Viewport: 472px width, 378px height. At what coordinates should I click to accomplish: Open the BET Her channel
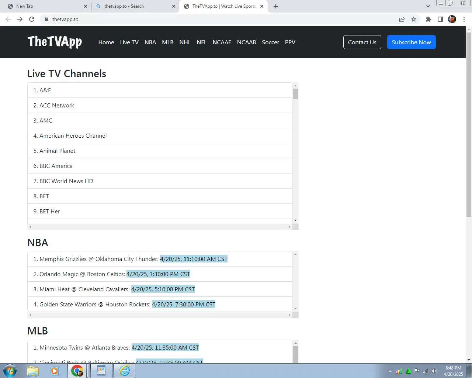(160, 211)
